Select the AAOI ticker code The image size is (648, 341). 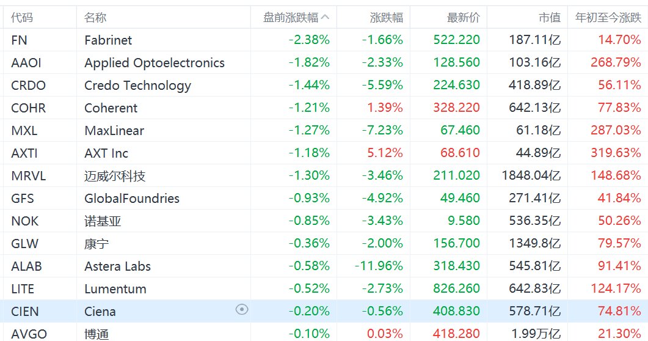pos(26,63)
